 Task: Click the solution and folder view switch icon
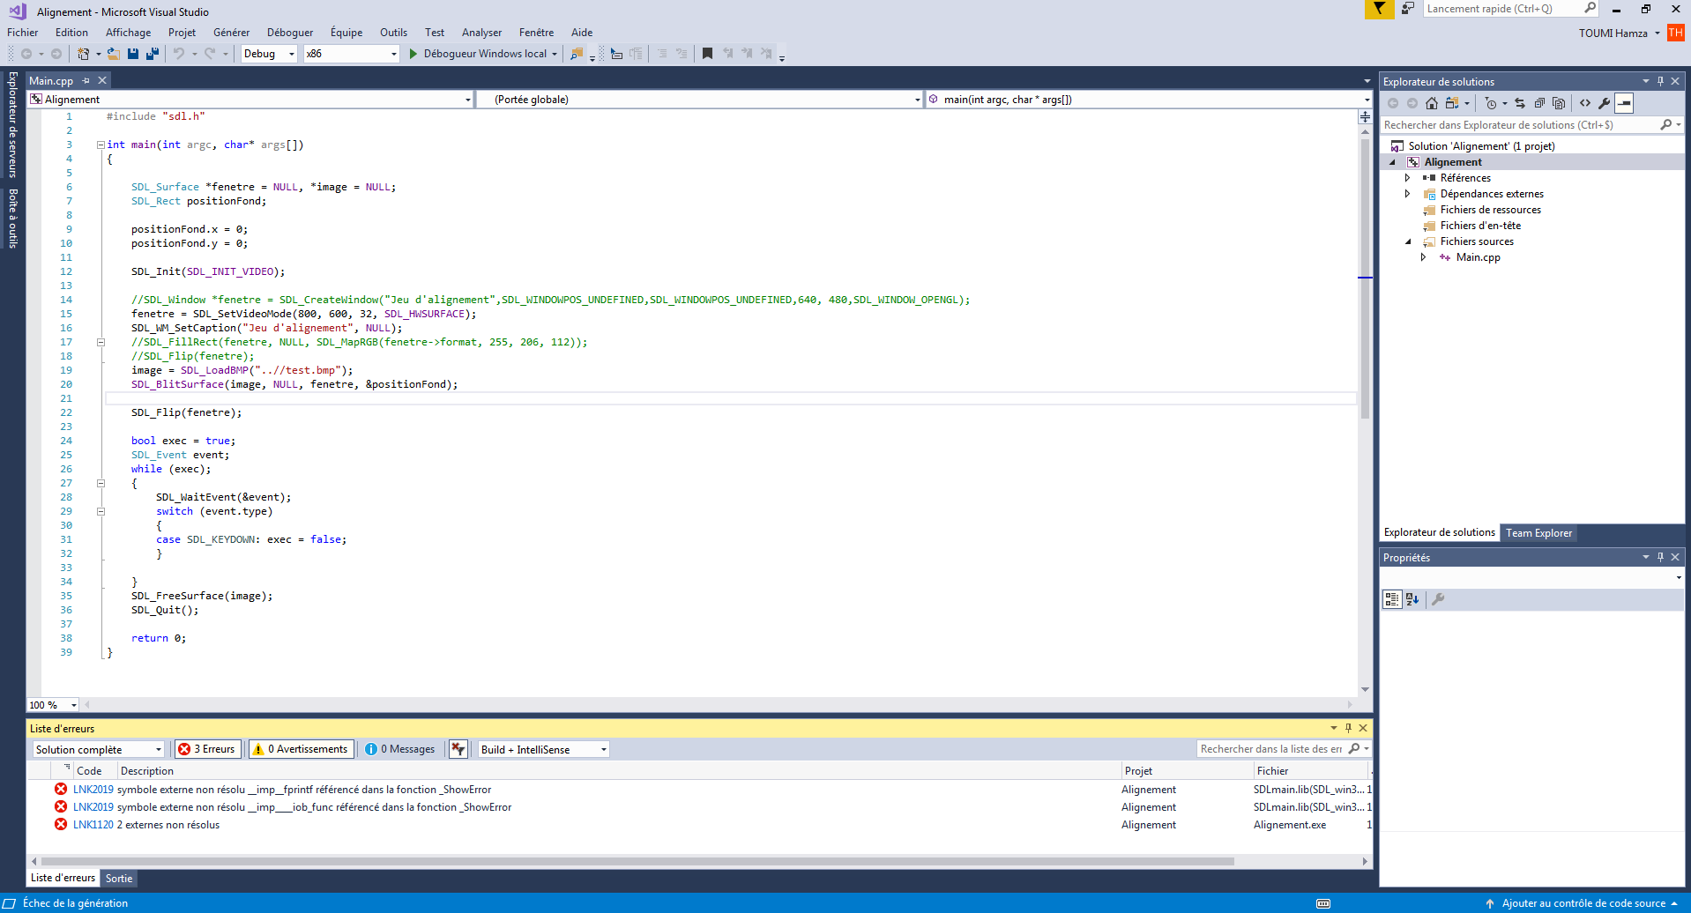[x=1452, y=103]
